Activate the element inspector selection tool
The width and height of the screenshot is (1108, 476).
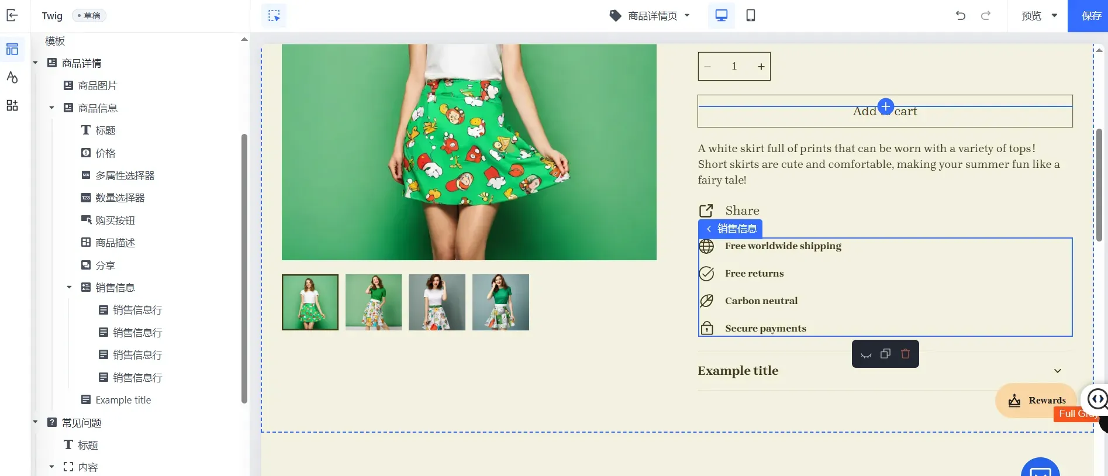pyautogui.click(x=274, y=16)
